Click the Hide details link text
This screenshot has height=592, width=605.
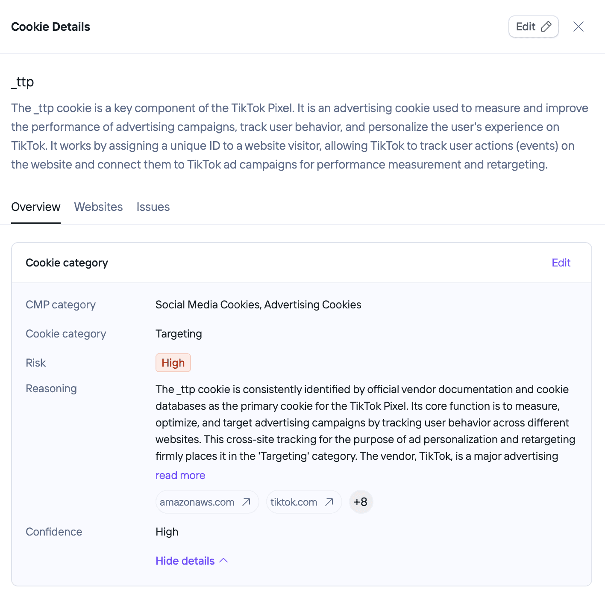[x=185, y=561]
